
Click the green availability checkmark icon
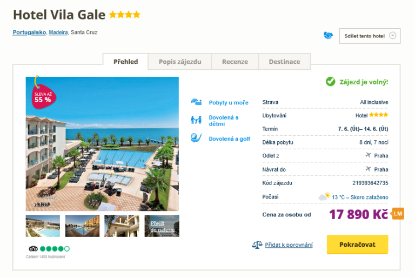pos(330,82)
